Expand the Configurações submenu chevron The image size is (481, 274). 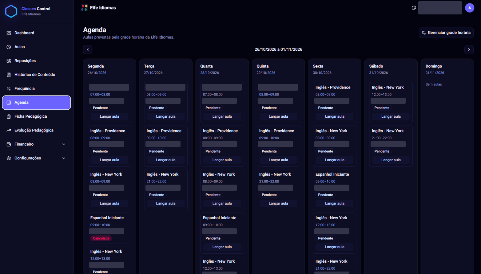click(64, 158)
